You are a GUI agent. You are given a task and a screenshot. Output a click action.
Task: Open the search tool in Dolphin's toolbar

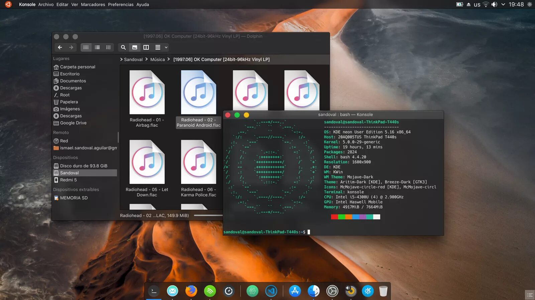tap(123, 47)
